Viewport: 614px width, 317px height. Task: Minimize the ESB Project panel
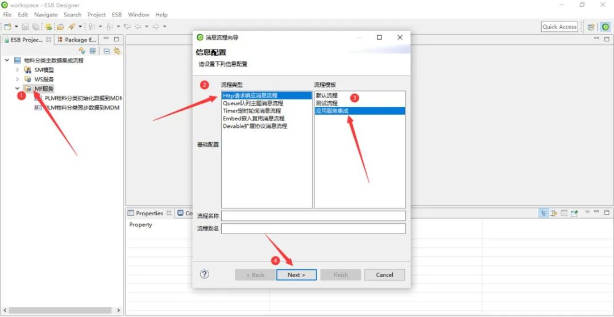(x=106, y=39)
